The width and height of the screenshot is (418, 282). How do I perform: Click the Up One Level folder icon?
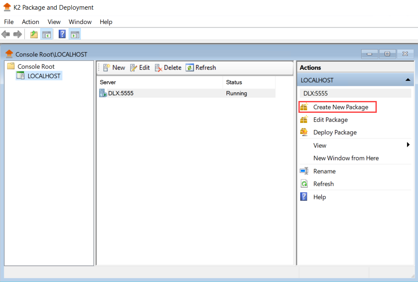(34, 35)
